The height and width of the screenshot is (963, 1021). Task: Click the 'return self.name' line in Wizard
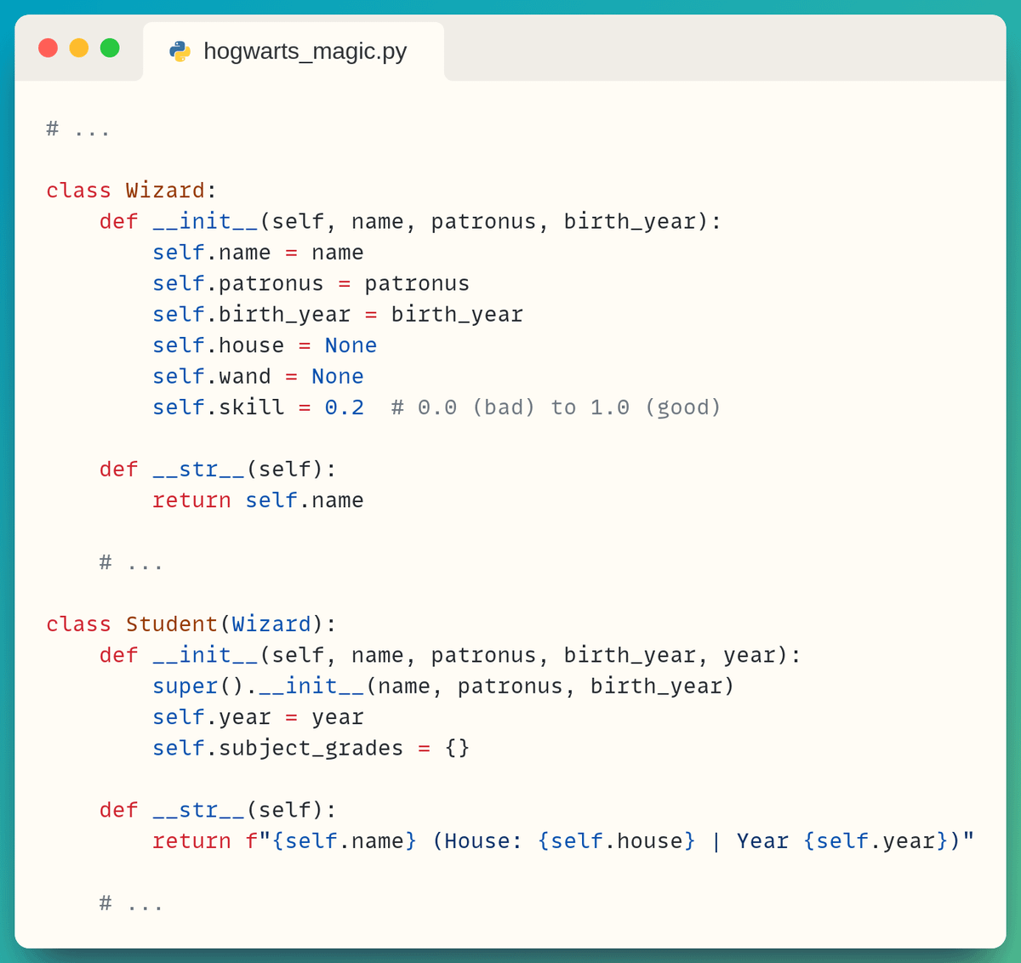[x=258, y=500]
